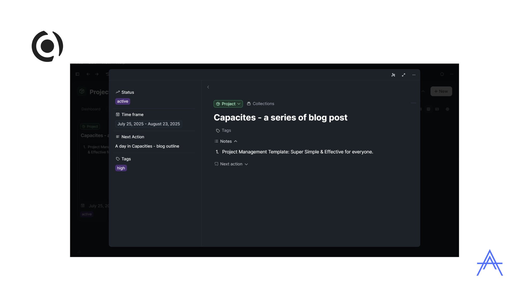Click the July 25 date on background card

coord(99,206)
